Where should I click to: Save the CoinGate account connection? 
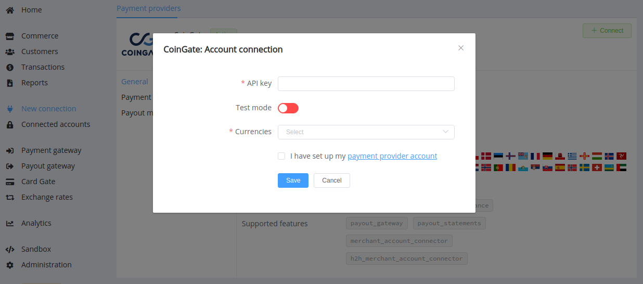click(293, 180)
